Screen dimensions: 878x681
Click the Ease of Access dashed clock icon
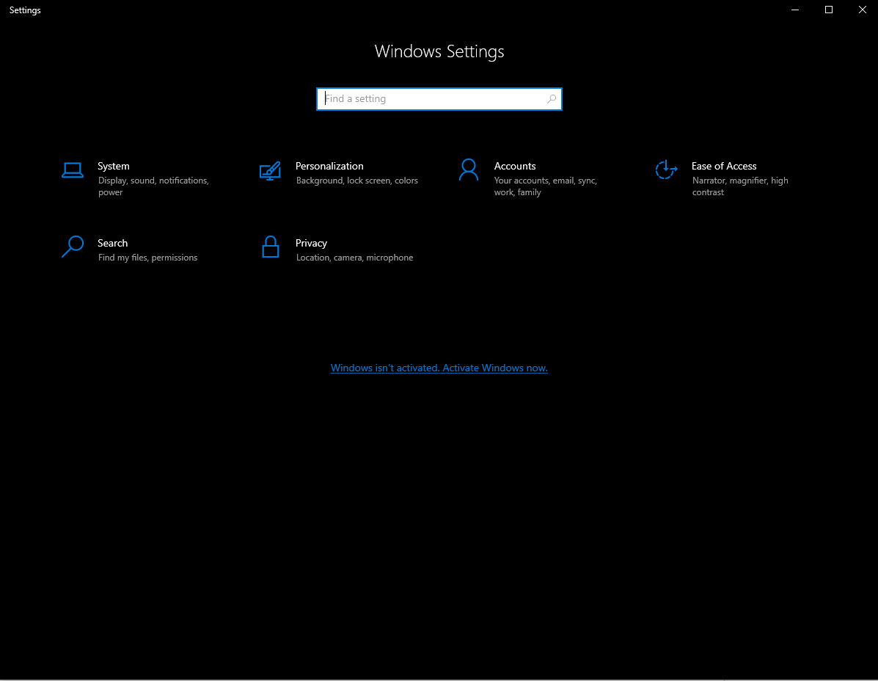pos(666,169)
